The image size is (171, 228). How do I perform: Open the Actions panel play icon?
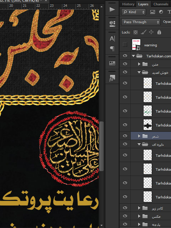coord(112,10)
